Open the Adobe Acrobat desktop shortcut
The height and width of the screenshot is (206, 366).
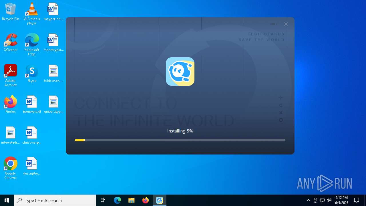coord(11,75)
